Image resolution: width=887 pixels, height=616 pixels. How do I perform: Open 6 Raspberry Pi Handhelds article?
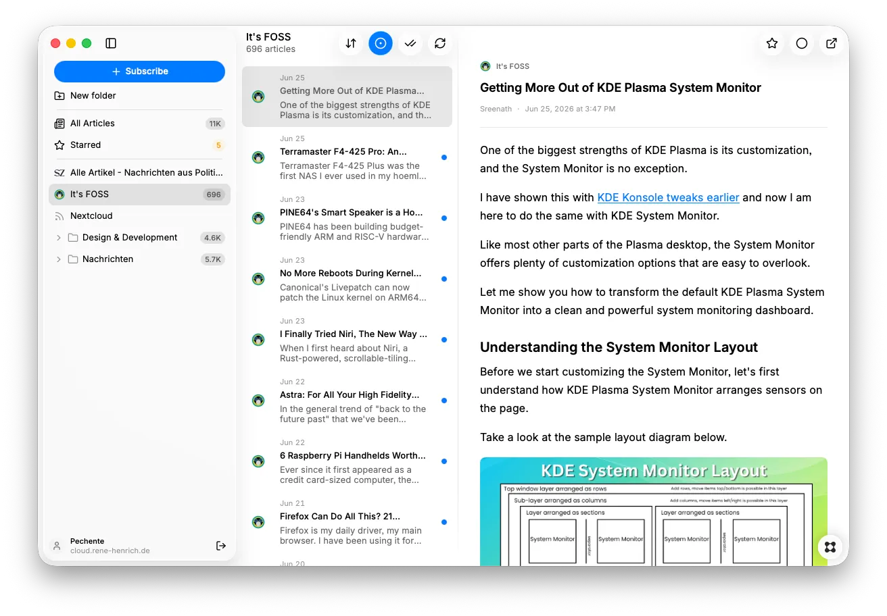coord(347,461)
